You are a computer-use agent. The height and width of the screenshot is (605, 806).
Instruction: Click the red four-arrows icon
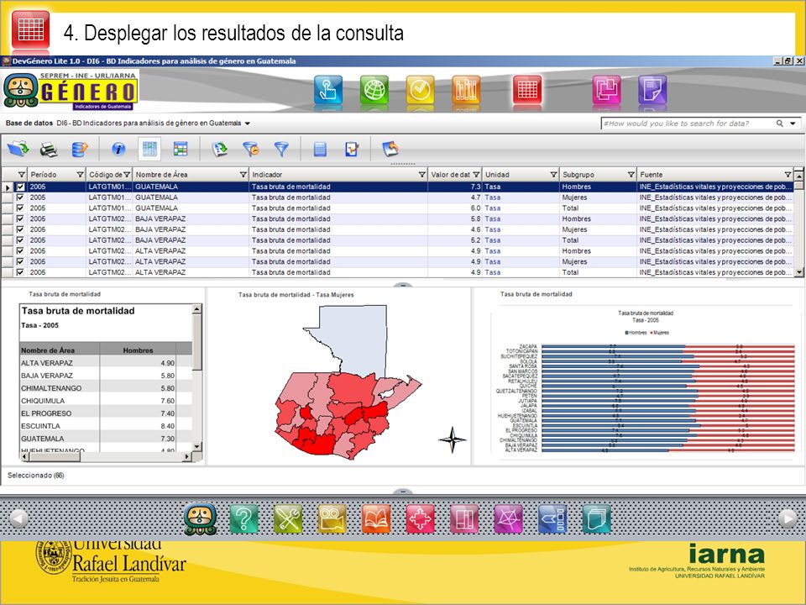click(420, 518)
